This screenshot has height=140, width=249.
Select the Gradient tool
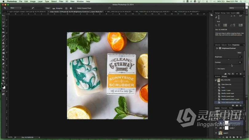3,53
